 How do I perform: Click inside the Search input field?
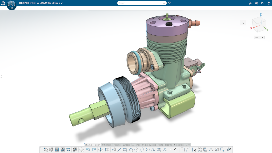[140, 3]
